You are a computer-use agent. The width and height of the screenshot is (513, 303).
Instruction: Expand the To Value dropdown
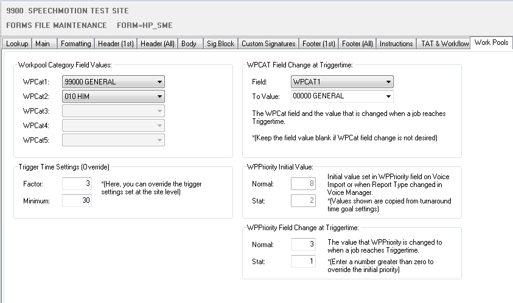coord(388,96)
